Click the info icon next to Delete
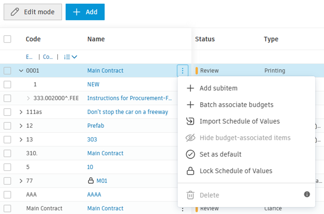This screenshot has width=324, height=214. pos(307,194)
